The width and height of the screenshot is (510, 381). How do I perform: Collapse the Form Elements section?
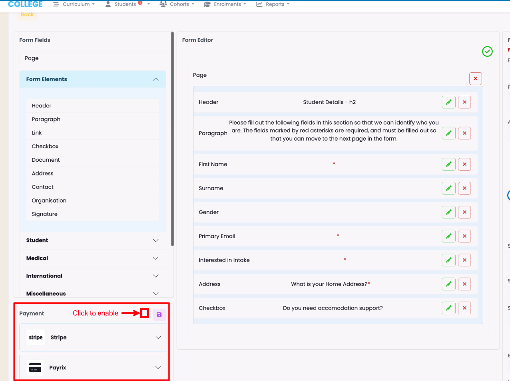tap(155, 79)
